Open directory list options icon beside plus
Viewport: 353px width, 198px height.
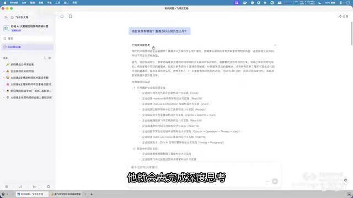point(50,58)
